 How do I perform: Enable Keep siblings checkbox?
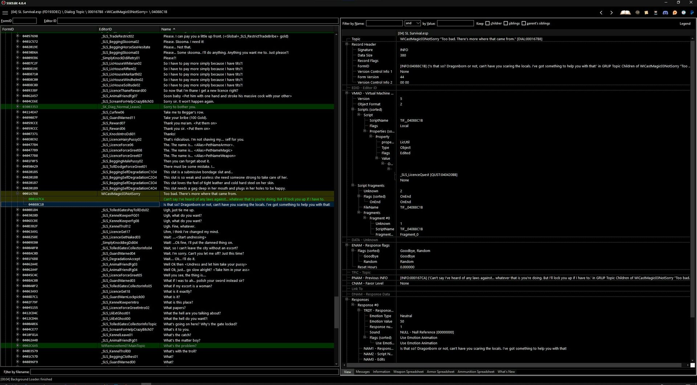tap(506, 24)
